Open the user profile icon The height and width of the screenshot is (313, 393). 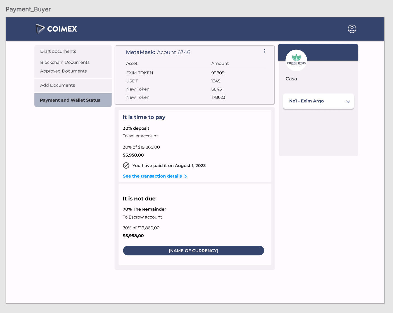click(x=352, y=29)
